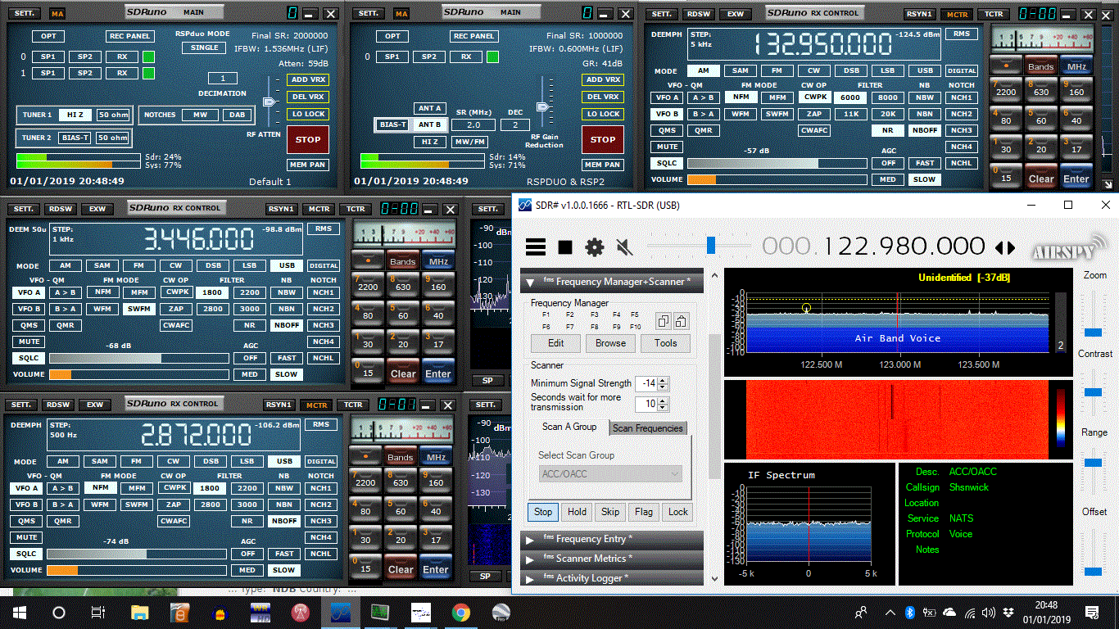Click red STOP in the Main 2000000 window
The image size is (1119, 629).
(308, 139)
